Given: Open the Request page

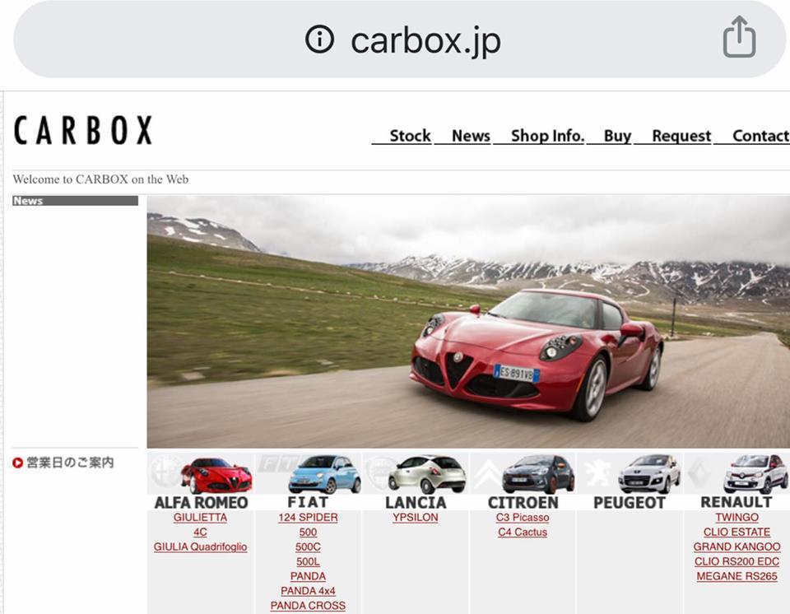Looking at the screenshot, I should tap(681, 137).
